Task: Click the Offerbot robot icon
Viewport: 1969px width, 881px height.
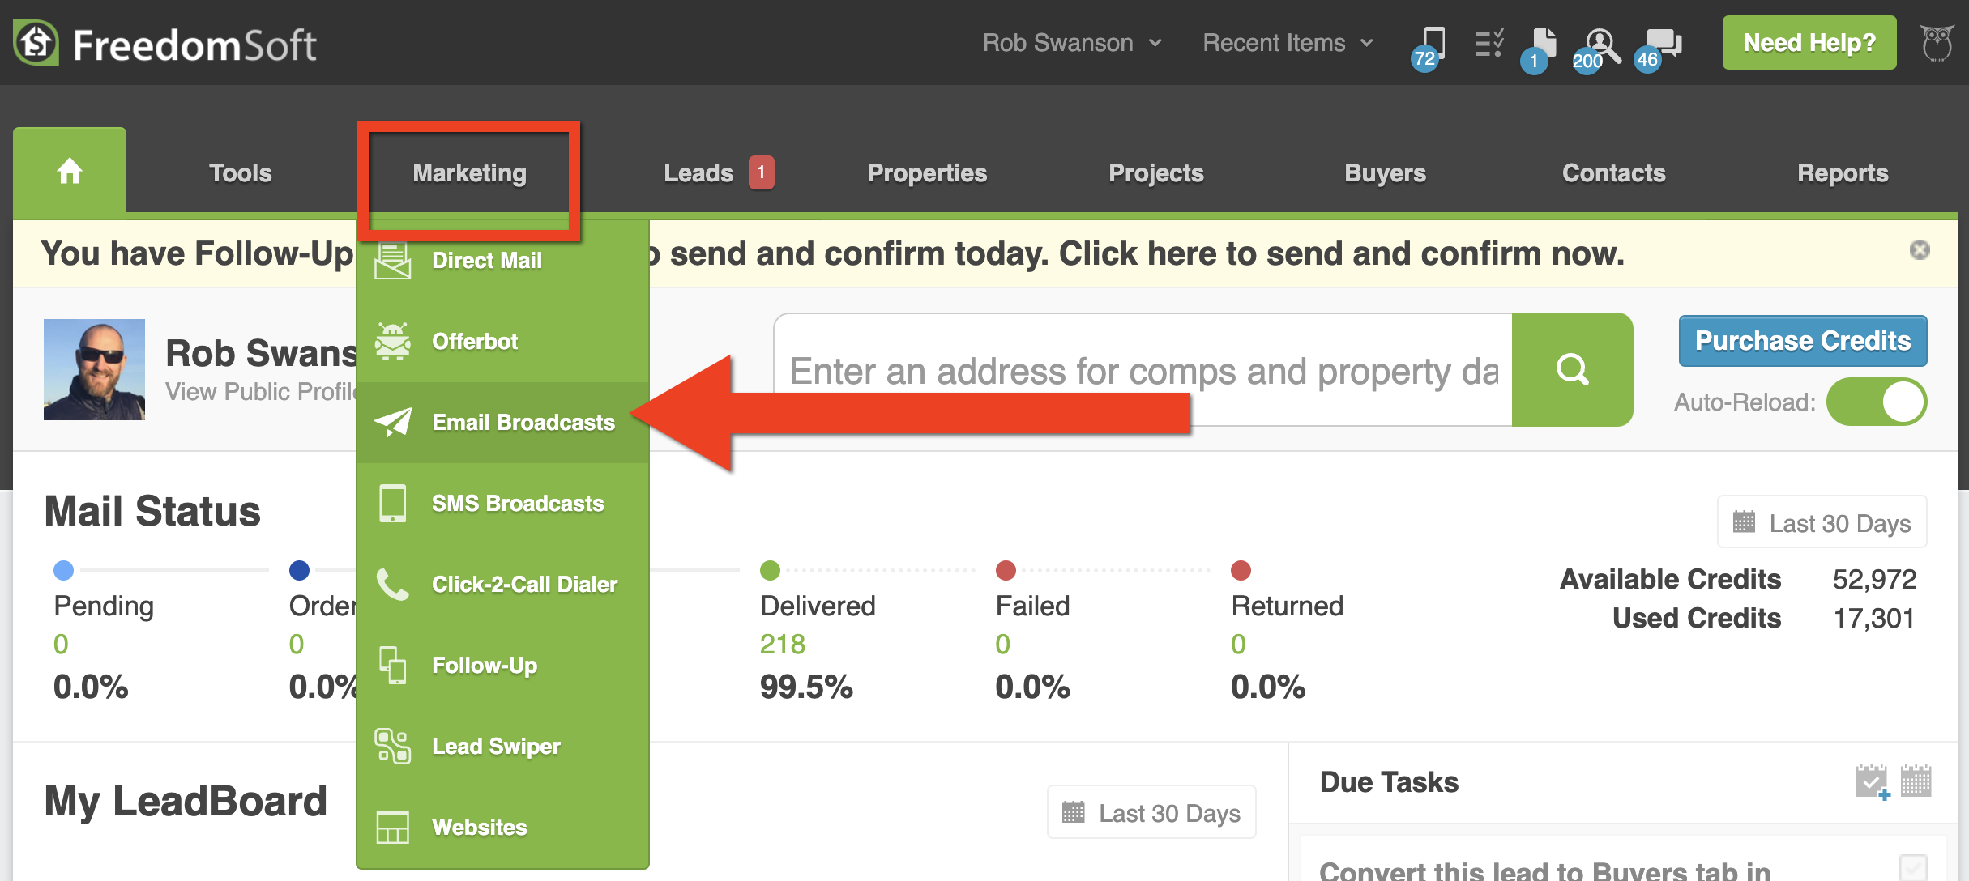Action: [x=393, y=341]
